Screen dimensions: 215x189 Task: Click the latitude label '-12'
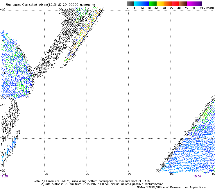point(3,41)
